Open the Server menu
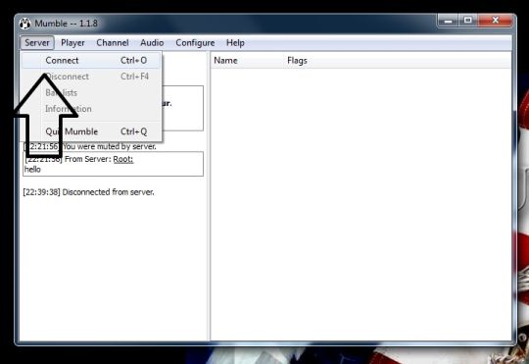Screen dimensions: 529x364 37,43
